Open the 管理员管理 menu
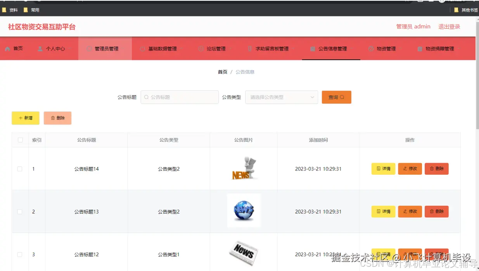 click(105, 49)
